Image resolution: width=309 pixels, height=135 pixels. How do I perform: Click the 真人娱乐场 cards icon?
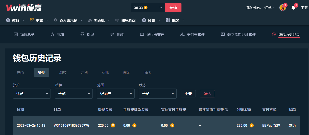(56, 20)
